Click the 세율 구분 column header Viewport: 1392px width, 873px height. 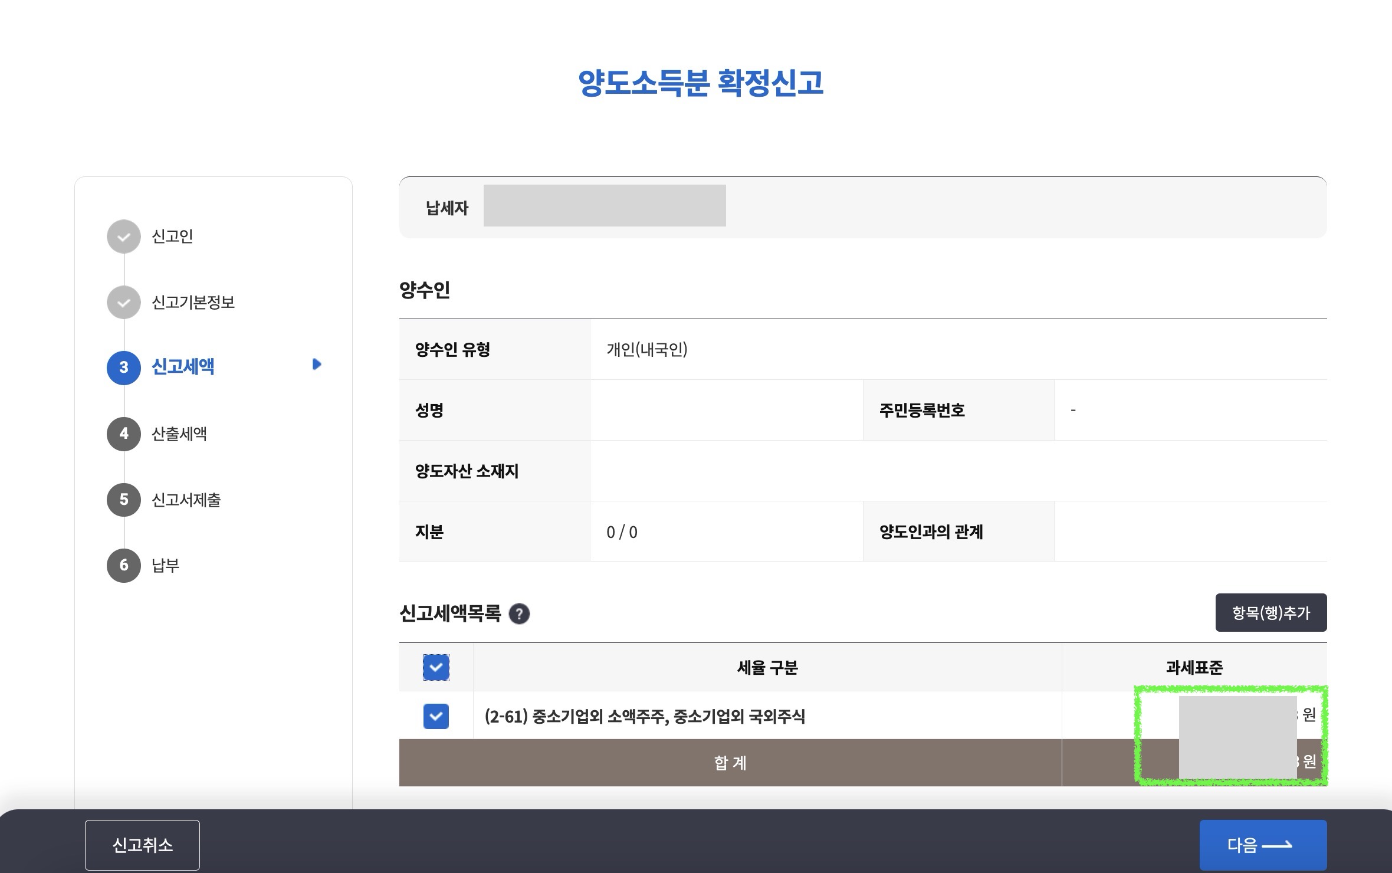(x=767, y=668)
